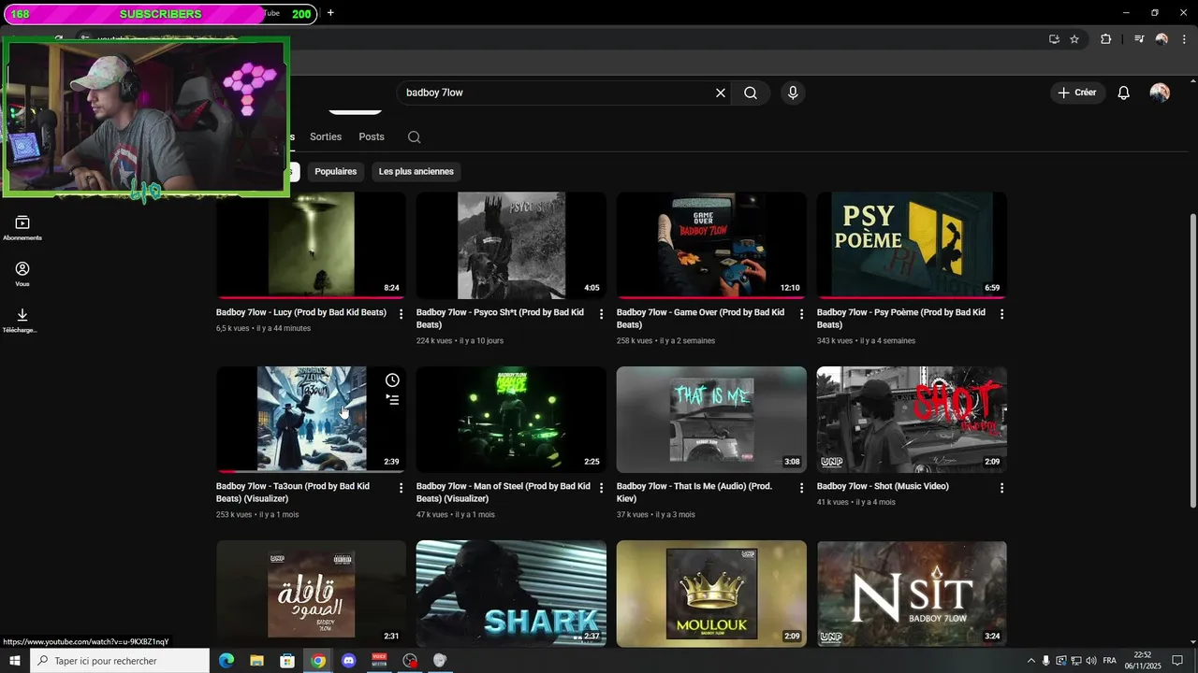Screen dimensions: 1198x673
Task: Launch Discord from the taskbar
Action: click(349, 661)
